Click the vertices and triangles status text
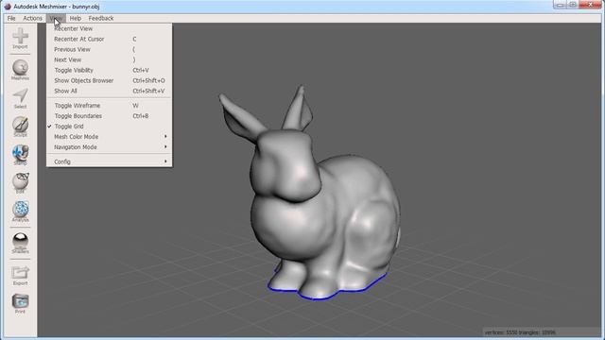 tap(520, 332)
